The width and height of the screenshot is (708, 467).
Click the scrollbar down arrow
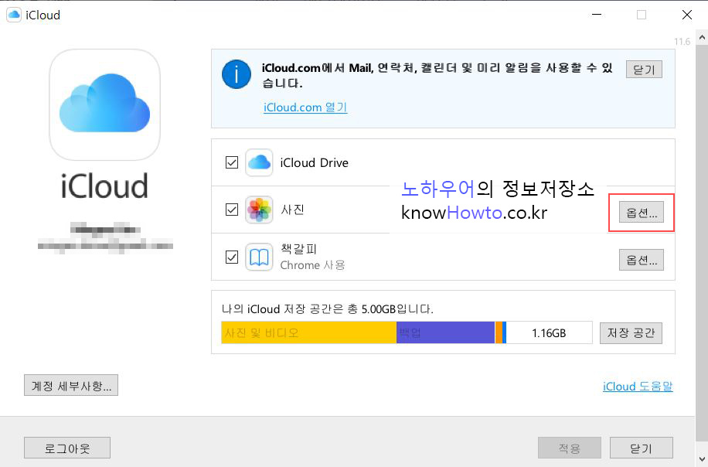[x=702, y=460]
